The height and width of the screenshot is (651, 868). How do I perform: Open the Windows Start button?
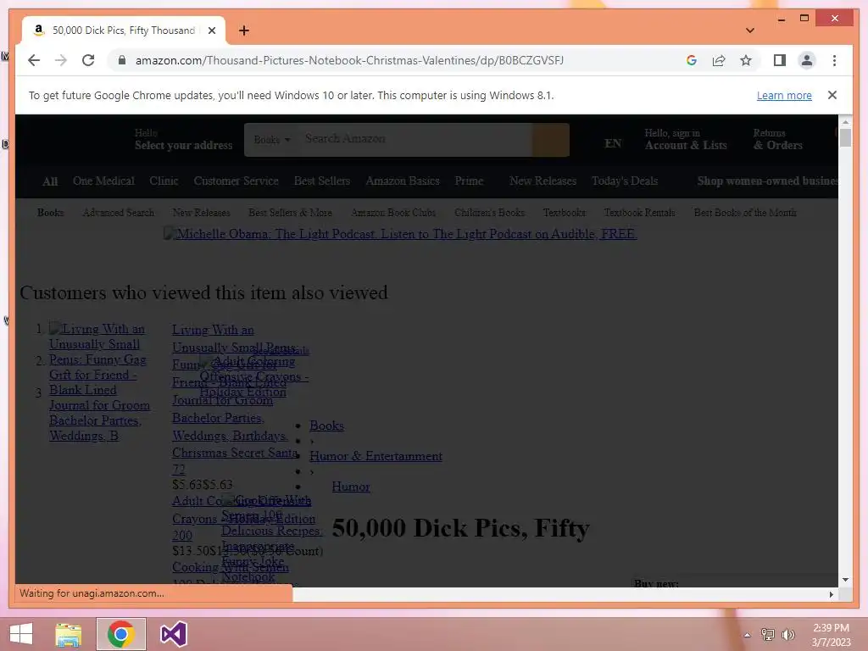tap(21, 634)
